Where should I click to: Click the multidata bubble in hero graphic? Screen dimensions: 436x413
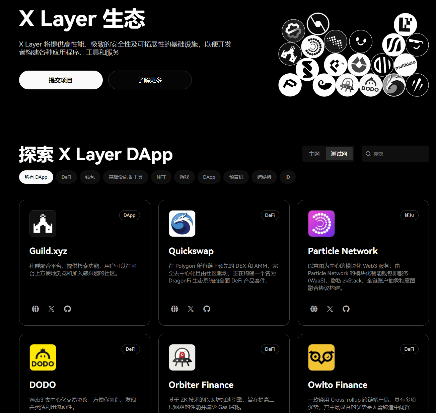tap(405, 65)
